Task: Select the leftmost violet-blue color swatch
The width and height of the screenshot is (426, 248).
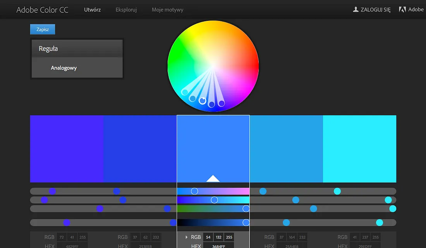Action: coord(67,149)
